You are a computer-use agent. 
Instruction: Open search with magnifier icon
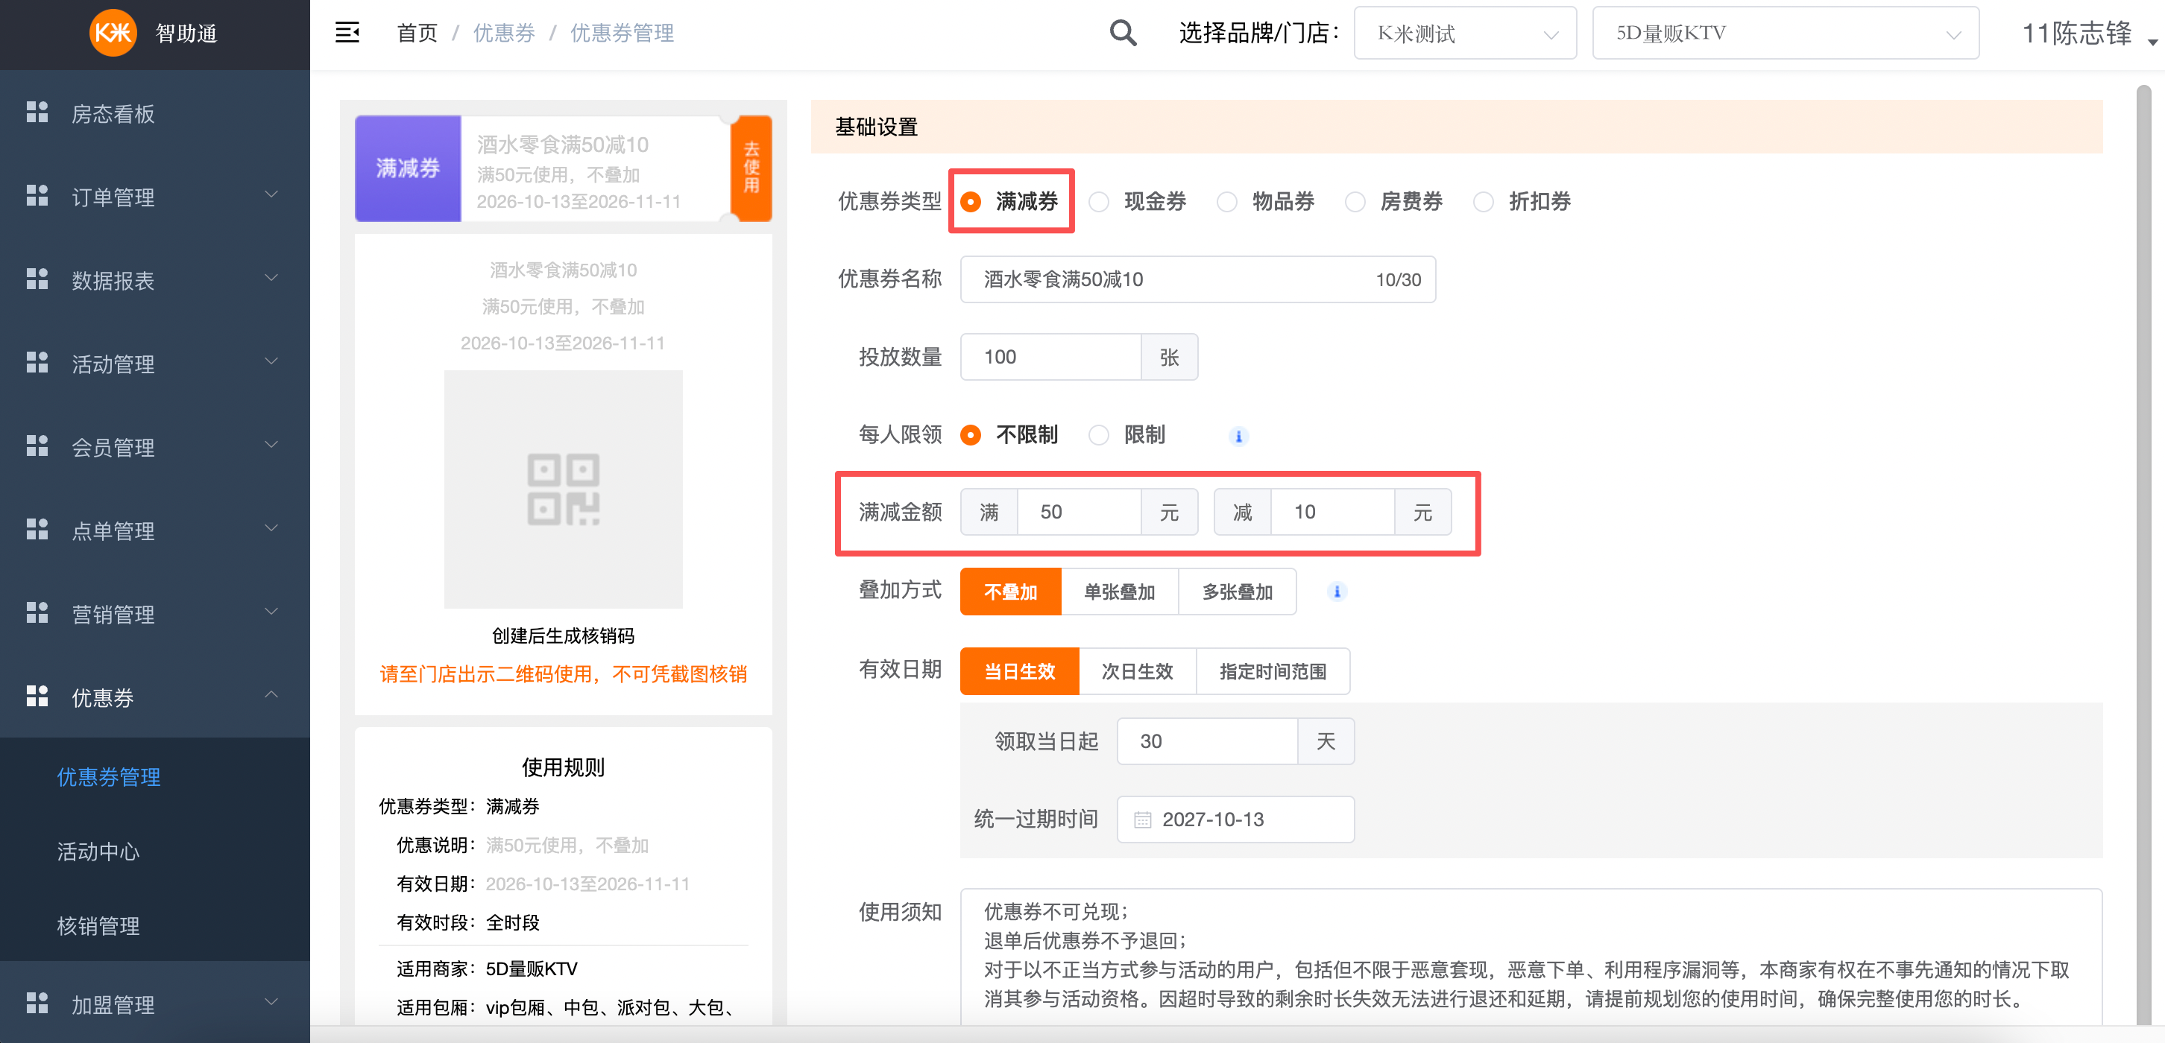click(1123, 33)
